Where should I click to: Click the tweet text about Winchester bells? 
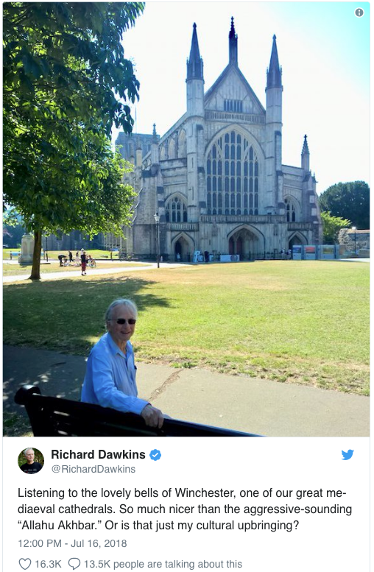(x=185, y=509)
